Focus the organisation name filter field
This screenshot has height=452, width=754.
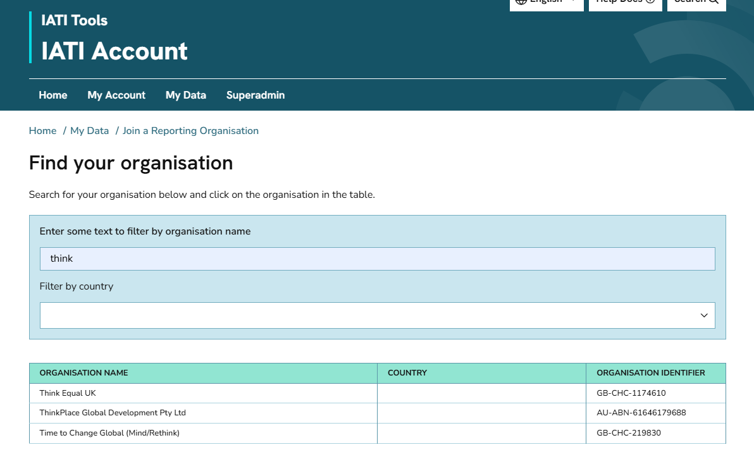[x=377, y=259]
